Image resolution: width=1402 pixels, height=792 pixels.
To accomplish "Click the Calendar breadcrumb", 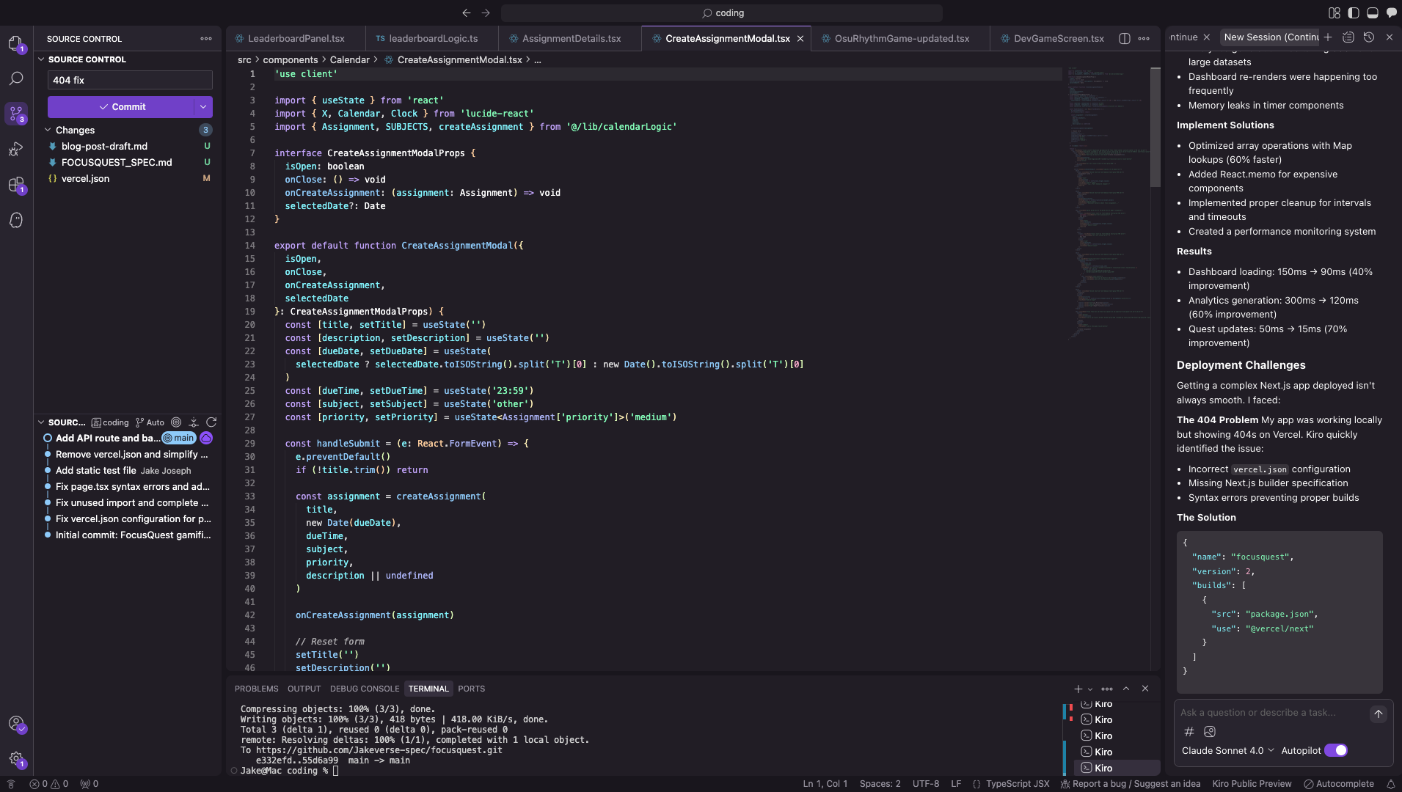I will [x=349, y=59].
